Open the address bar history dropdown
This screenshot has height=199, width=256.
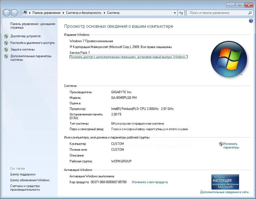pos(175,13)
